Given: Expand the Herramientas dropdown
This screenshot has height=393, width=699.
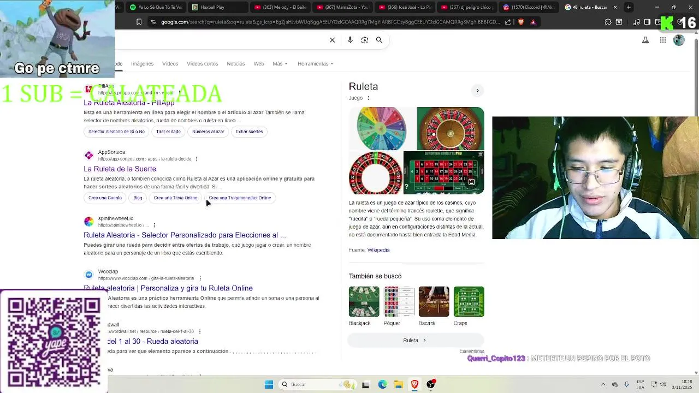Looking at the screenshot, I should point(315,64).
